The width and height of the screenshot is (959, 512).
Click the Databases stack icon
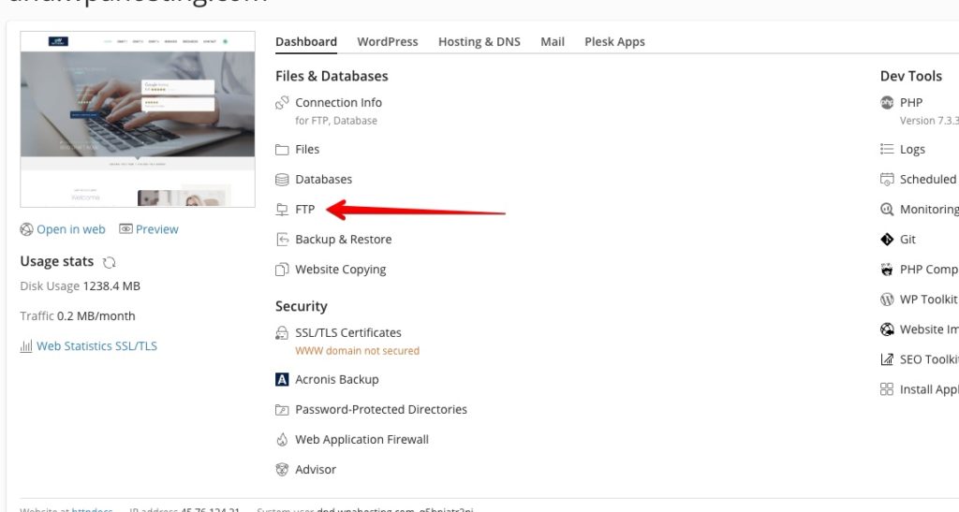coord(281,180)
